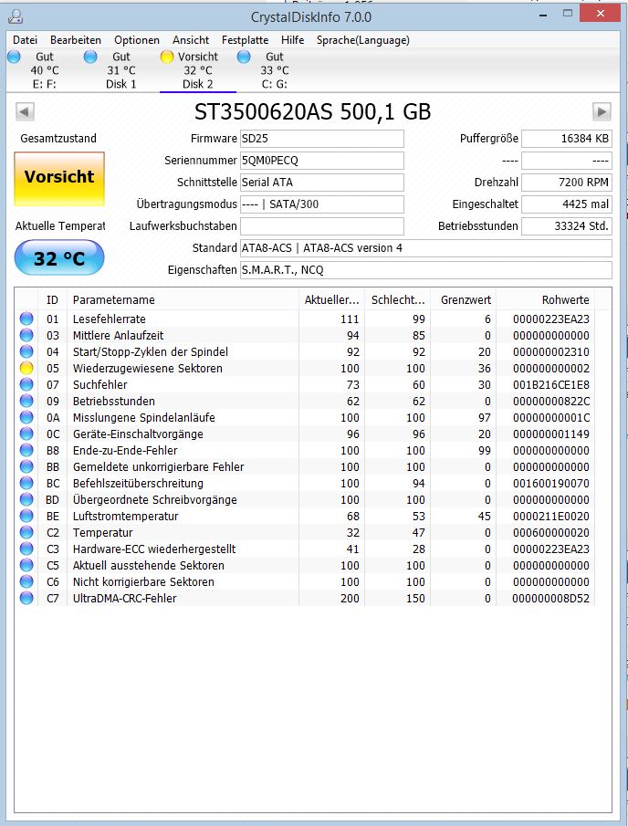This screenshot has height=826, width=628.
Task: Click the Schnittstelle field Serial ATA
Action: click(322, 183)
